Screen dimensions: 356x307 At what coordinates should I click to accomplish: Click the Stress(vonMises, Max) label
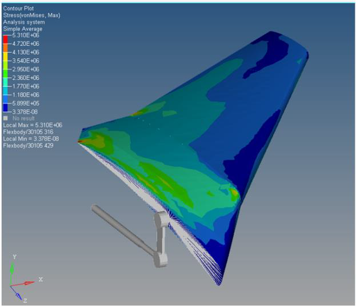point(31,15)
